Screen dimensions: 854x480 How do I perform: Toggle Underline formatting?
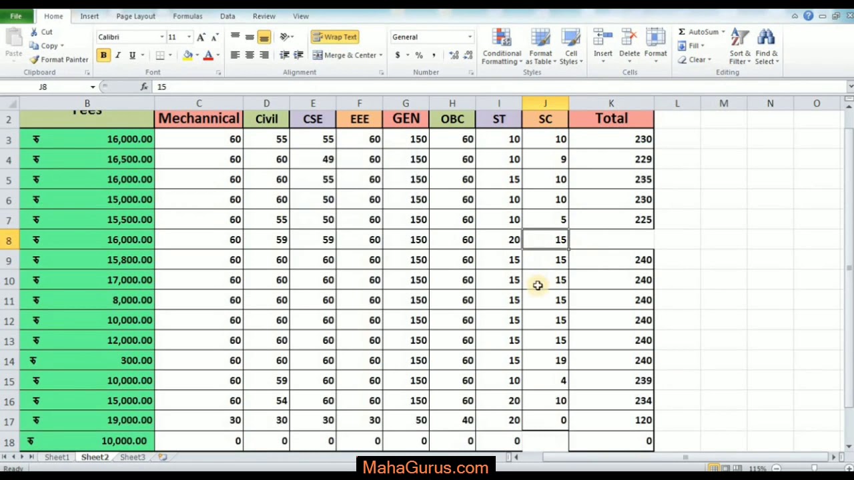(x=132, y=55)
